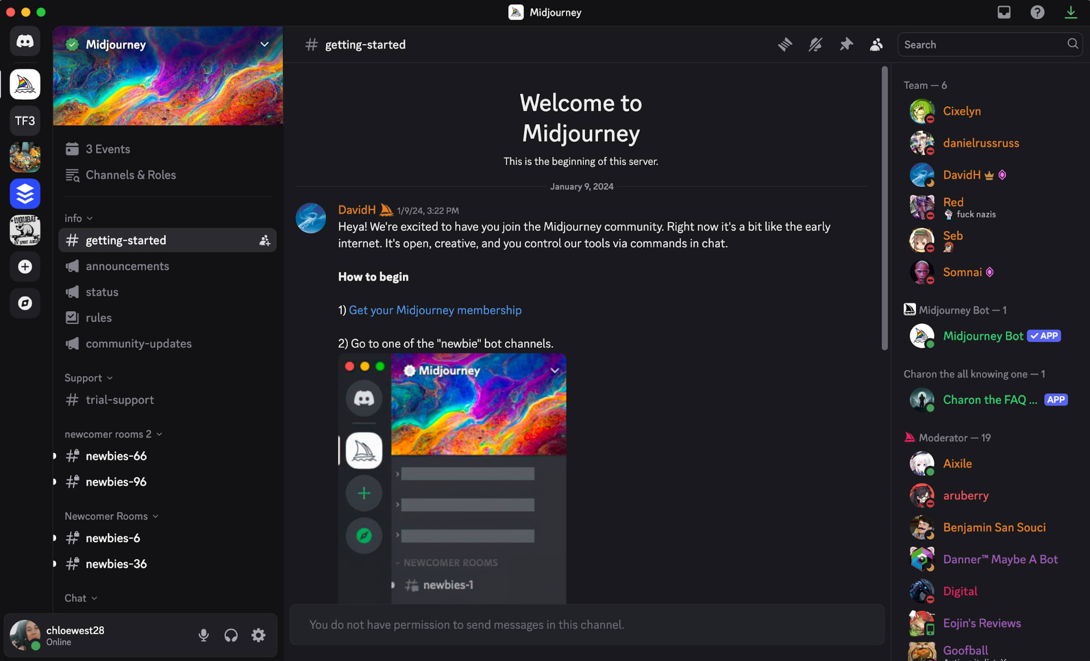Screen dimensions: 1090x661
Task: Open Somnai member profile
Action: (990, 272)
